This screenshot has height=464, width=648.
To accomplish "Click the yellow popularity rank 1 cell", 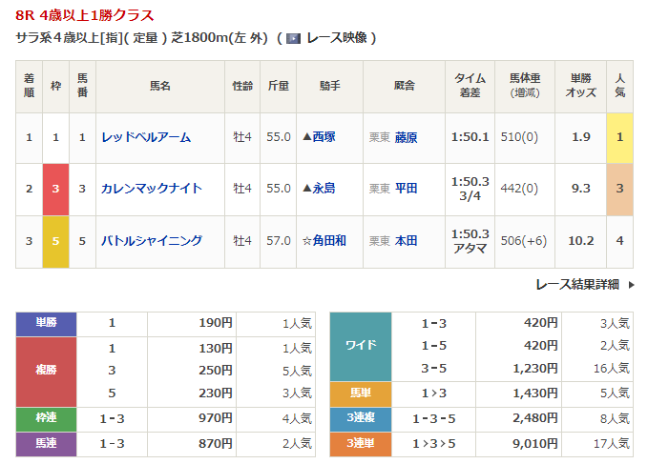I will (619, 137).
